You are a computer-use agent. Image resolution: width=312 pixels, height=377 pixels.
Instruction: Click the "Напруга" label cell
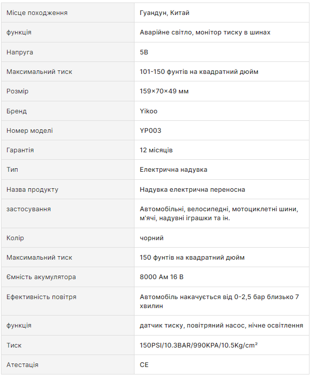[x=20, y=52]
